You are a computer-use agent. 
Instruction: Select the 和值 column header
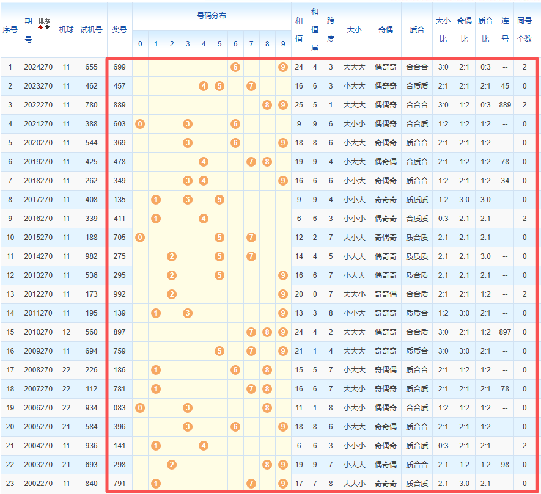(x=298, y=29)
